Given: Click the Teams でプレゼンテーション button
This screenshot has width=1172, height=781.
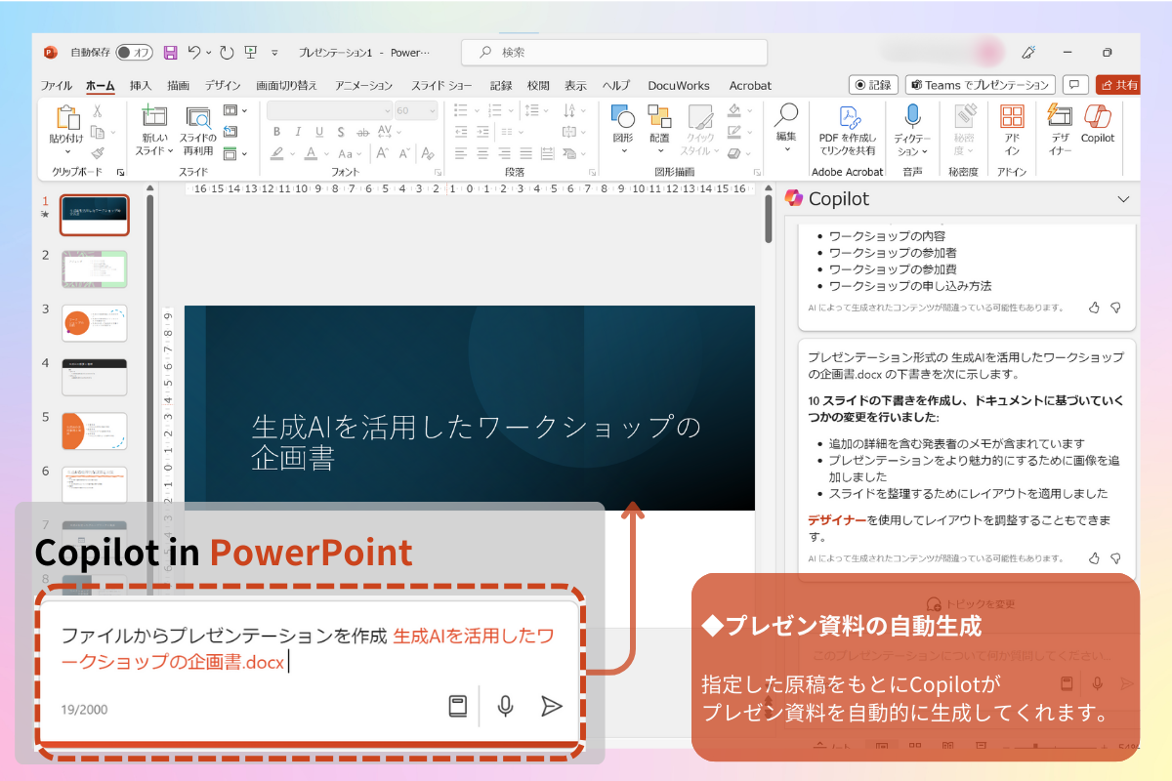Looking at the screenshot, I should [981, 85].
